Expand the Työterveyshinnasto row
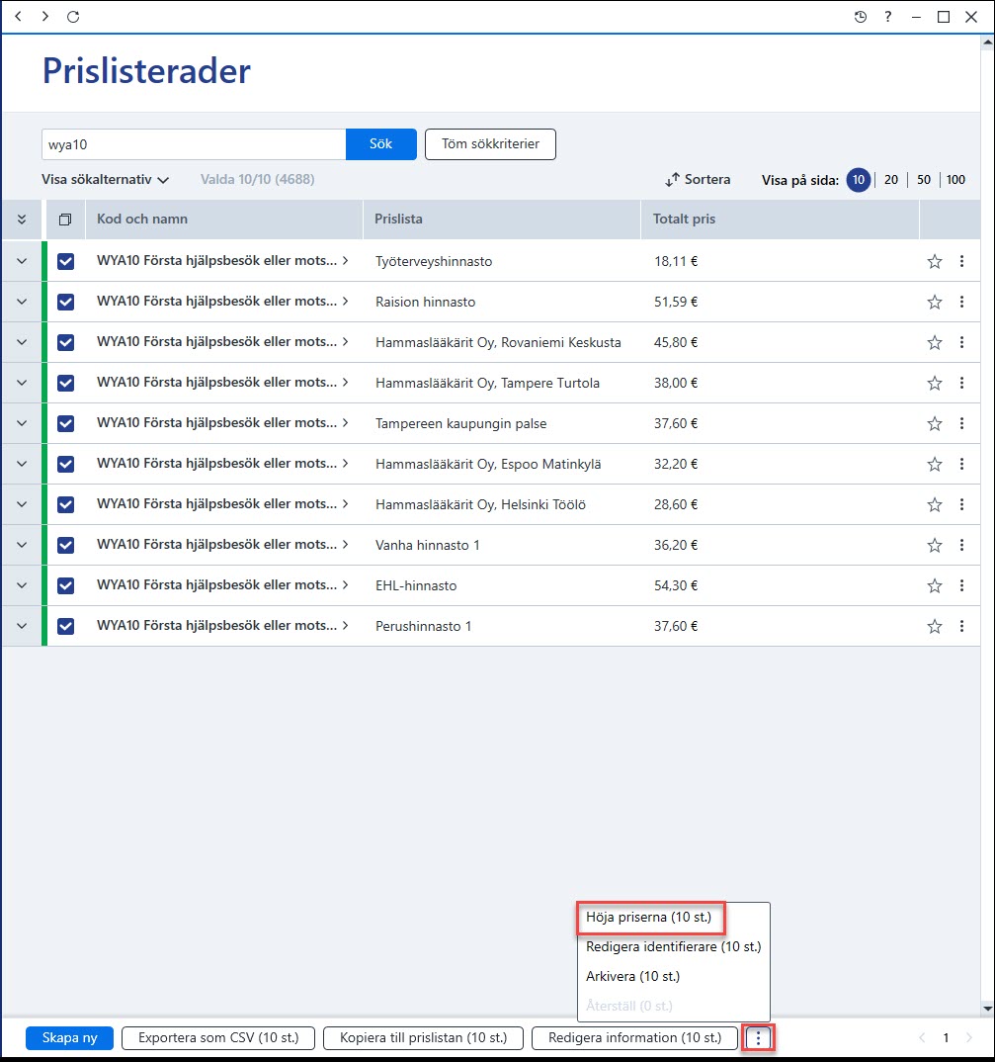This screenshot has height=1062, width=995. point(22,261)
